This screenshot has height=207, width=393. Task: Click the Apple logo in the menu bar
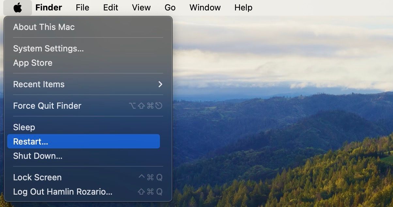[18, 7]
